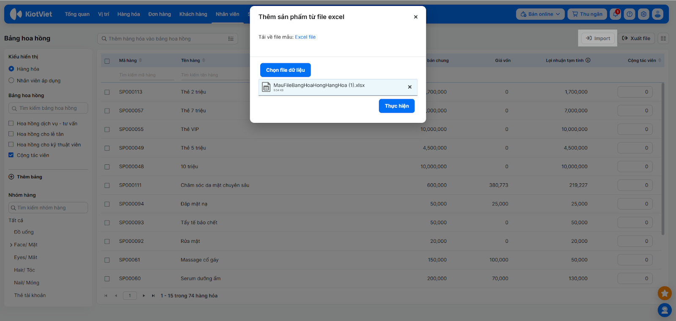Click the orange star feedback icon
This screenshot has width=676, height=321.
(x=665, y=293)
